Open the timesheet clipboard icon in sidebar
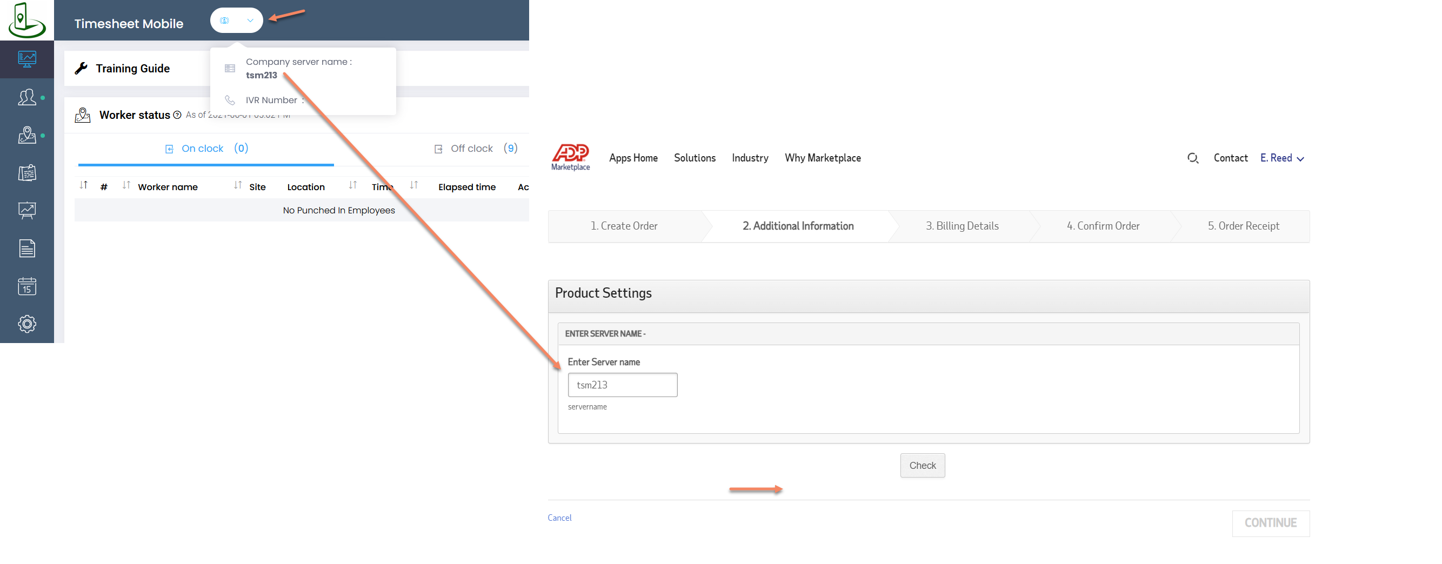1442x564 pixels. 27,173
